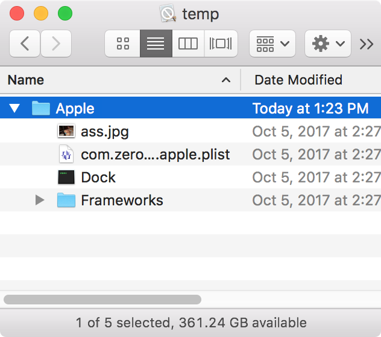Open the item arrangement dropdown

[x=272, y=43]
